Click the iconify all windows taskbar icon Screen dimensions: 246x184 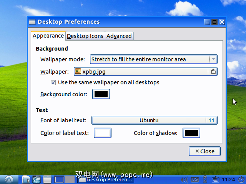[47, 179]
